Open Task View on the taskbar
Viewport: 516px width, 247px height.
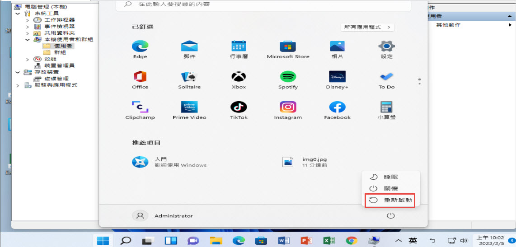148,241
